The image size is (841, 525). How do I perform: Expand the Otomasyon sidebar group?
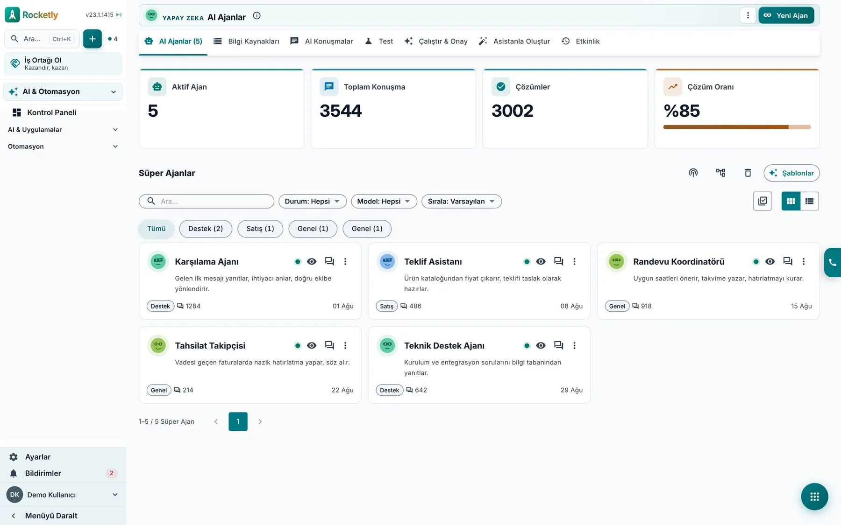tap(63, 147)
